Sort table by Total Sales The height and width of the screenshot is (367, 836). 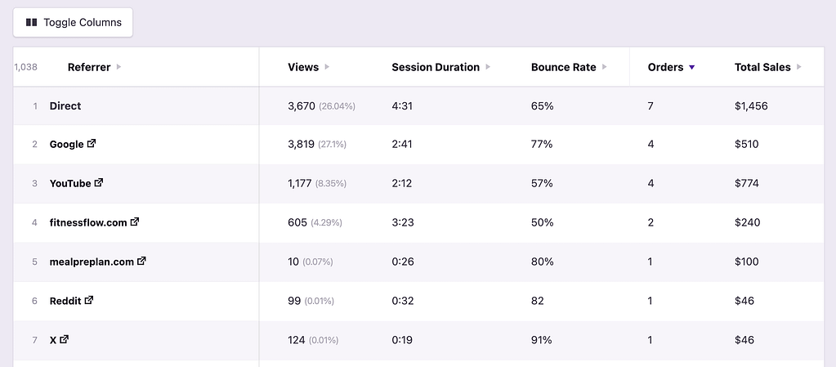coord(762,67)
